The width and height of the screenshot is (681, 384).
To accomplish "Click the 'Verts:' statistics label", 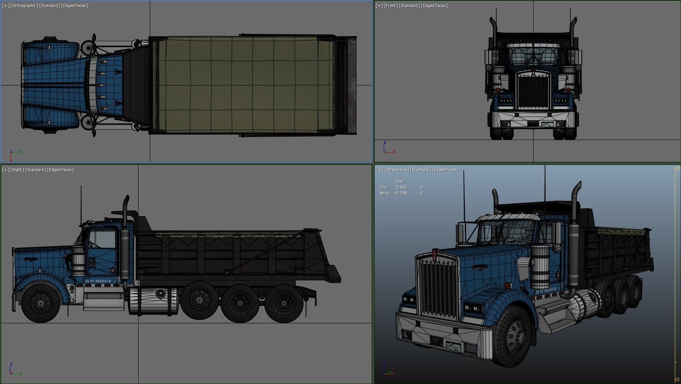I will click(x=384, y=193).
